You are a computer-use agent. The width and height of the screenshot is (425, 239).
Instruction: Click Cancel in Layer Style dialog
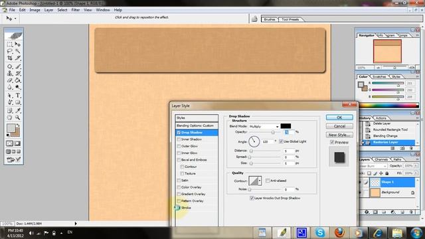[339, 126]
